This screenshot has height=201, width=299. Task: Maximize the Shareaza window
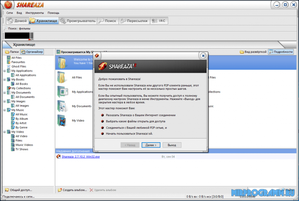point(285,5)
